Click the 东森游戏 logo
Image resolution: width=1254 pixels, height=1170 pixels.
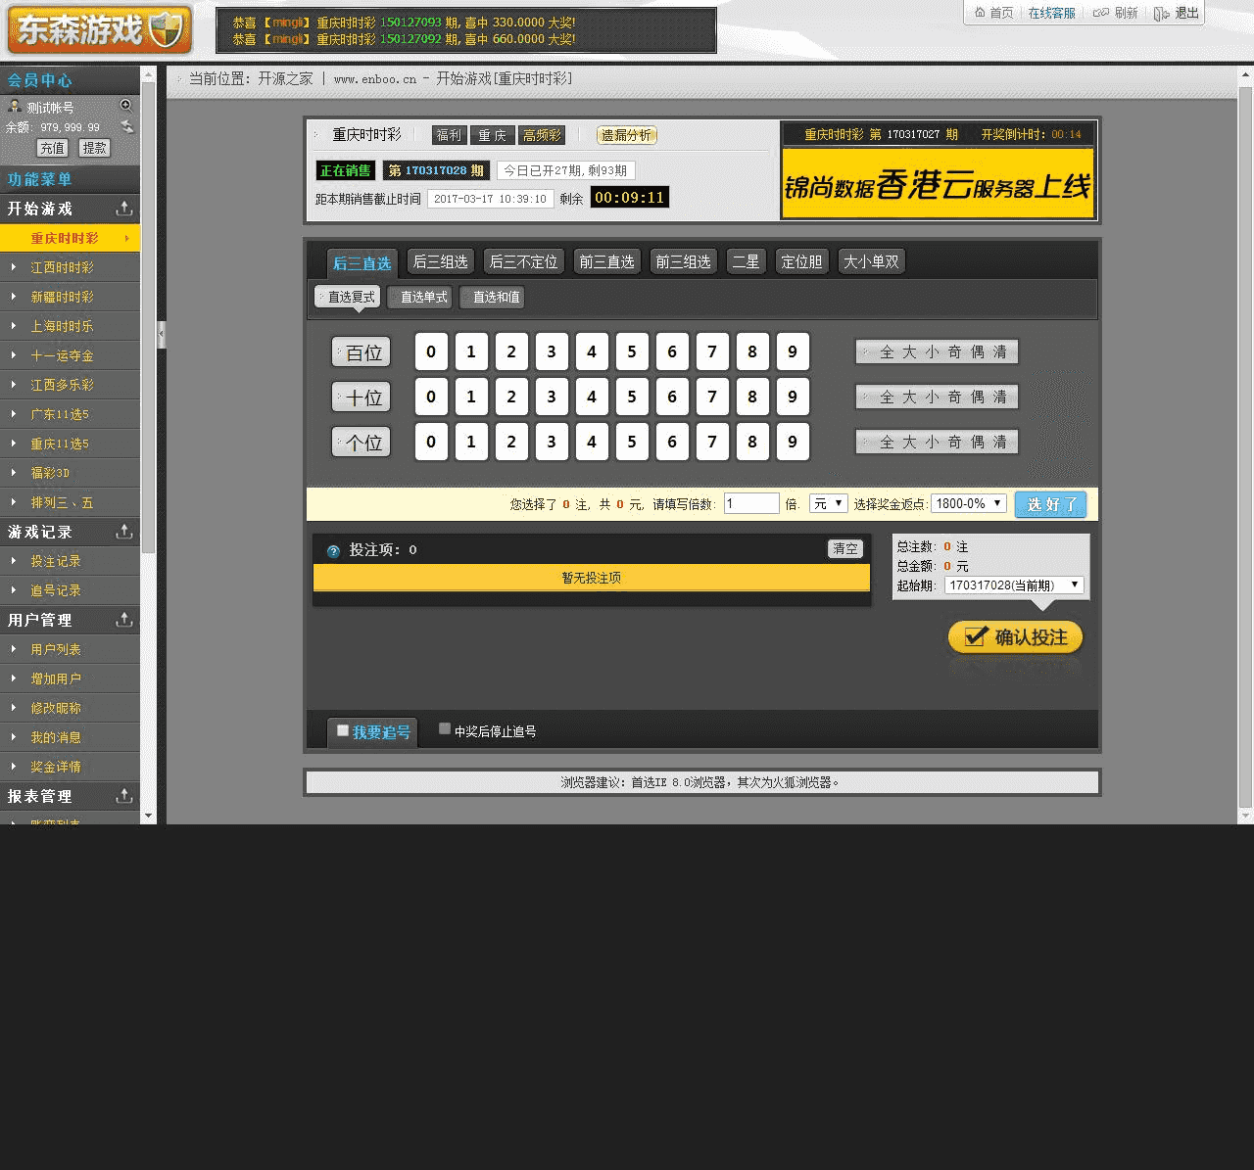99,30
